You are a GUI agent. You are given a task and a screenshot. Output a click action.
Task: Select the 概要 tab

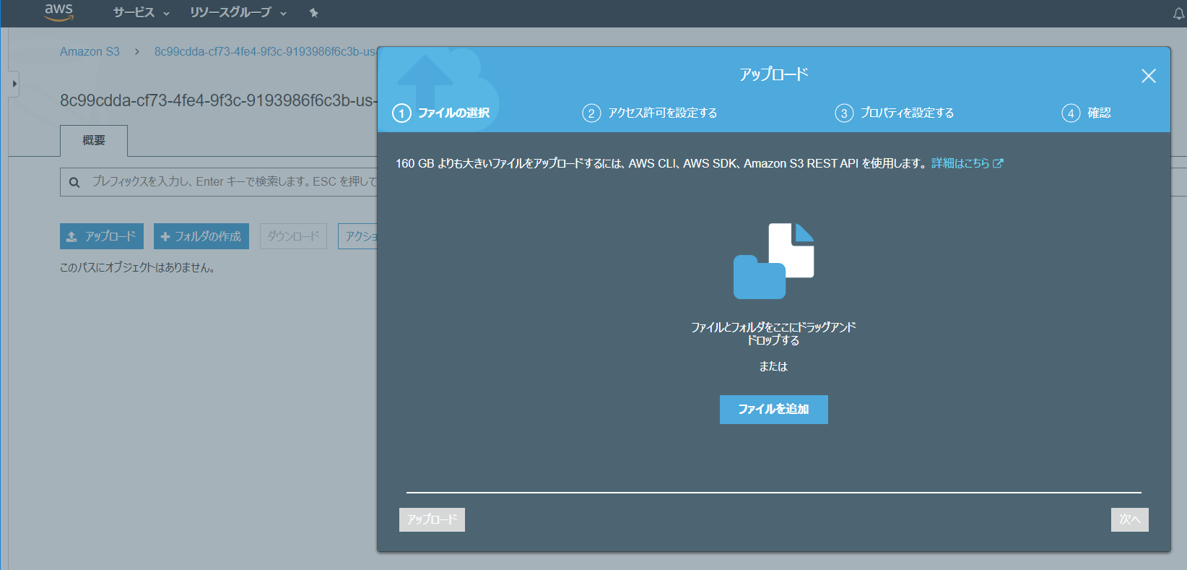click(x=94, y=140)
